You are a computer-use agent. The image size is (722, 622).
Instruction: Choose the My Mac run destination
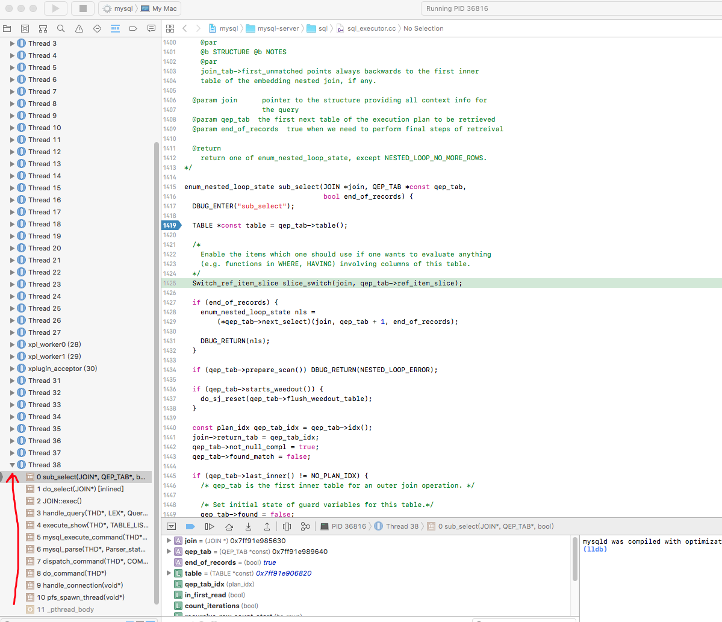click(159, 8)
